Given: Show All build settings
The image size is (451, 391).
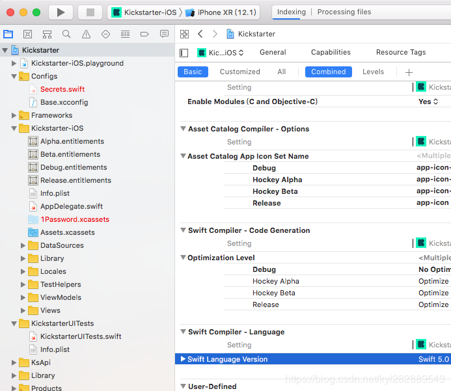Looking at the screenshot, I should pyautogui.click(x=282, y=72).
